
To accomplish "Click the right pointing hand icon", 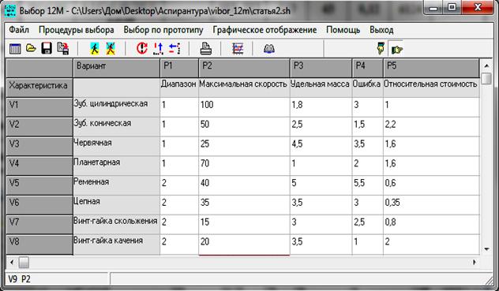I will click(x=397, y=50).
